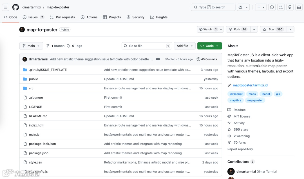Viewport: 304px width, 179px height.
Task: Select the gis topic tag
Action: click(x=278, y=94)
